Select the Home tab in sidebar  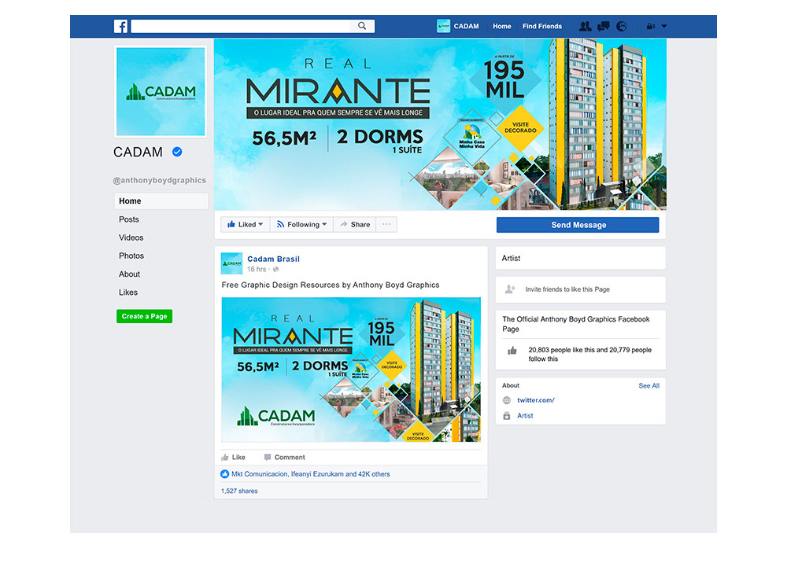[161, 201]
